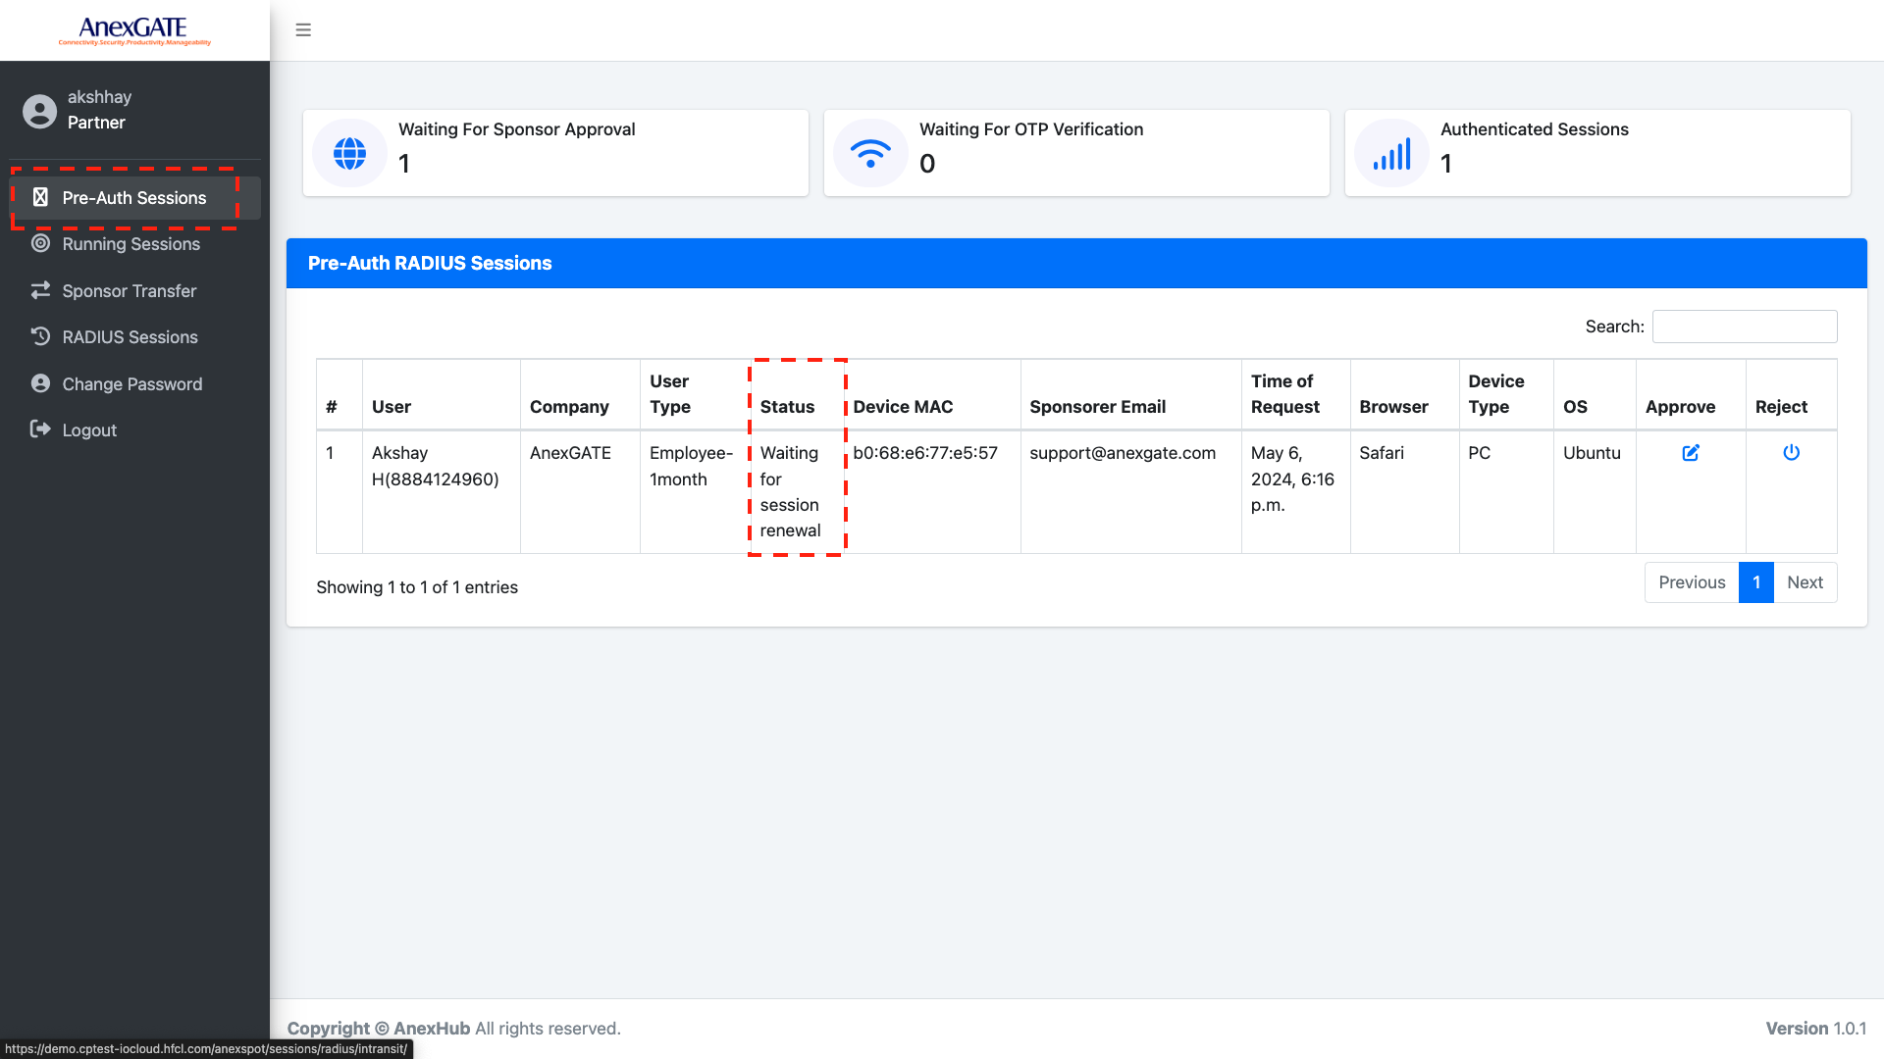Click the reject power icon for Akshay
The image size is (1884, 1059).
pyautogui.click(x=1791, y=453)
